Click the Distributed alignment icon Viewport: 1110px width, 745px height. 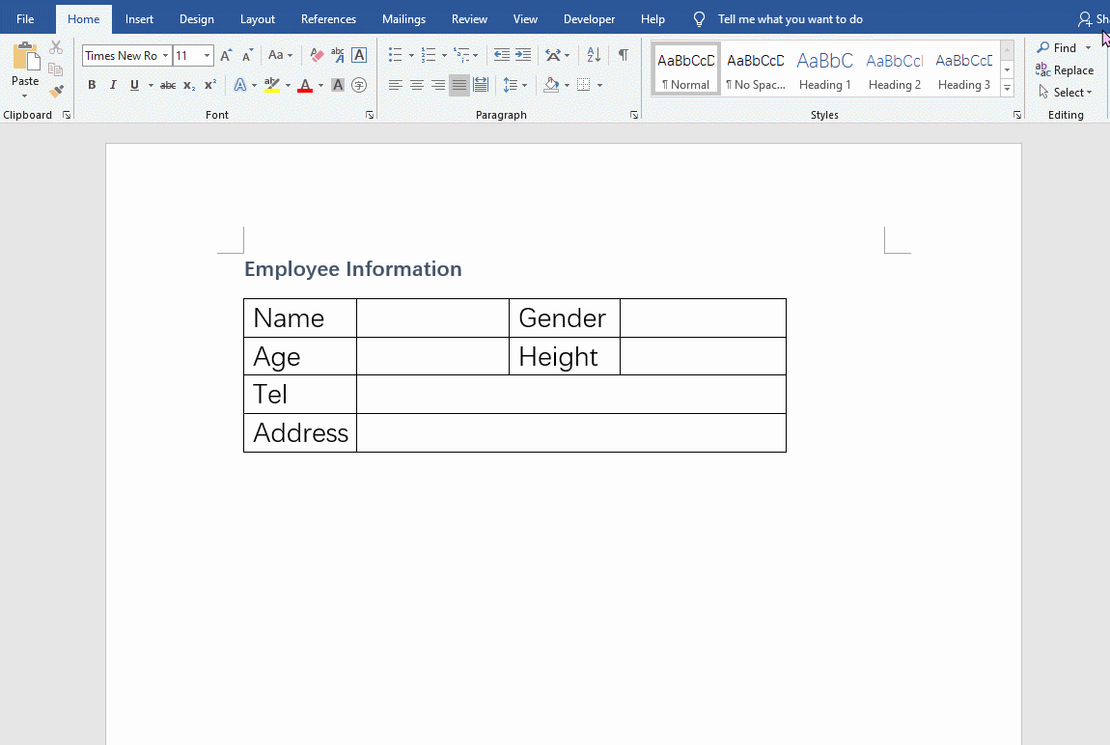[x=481, y=86]
